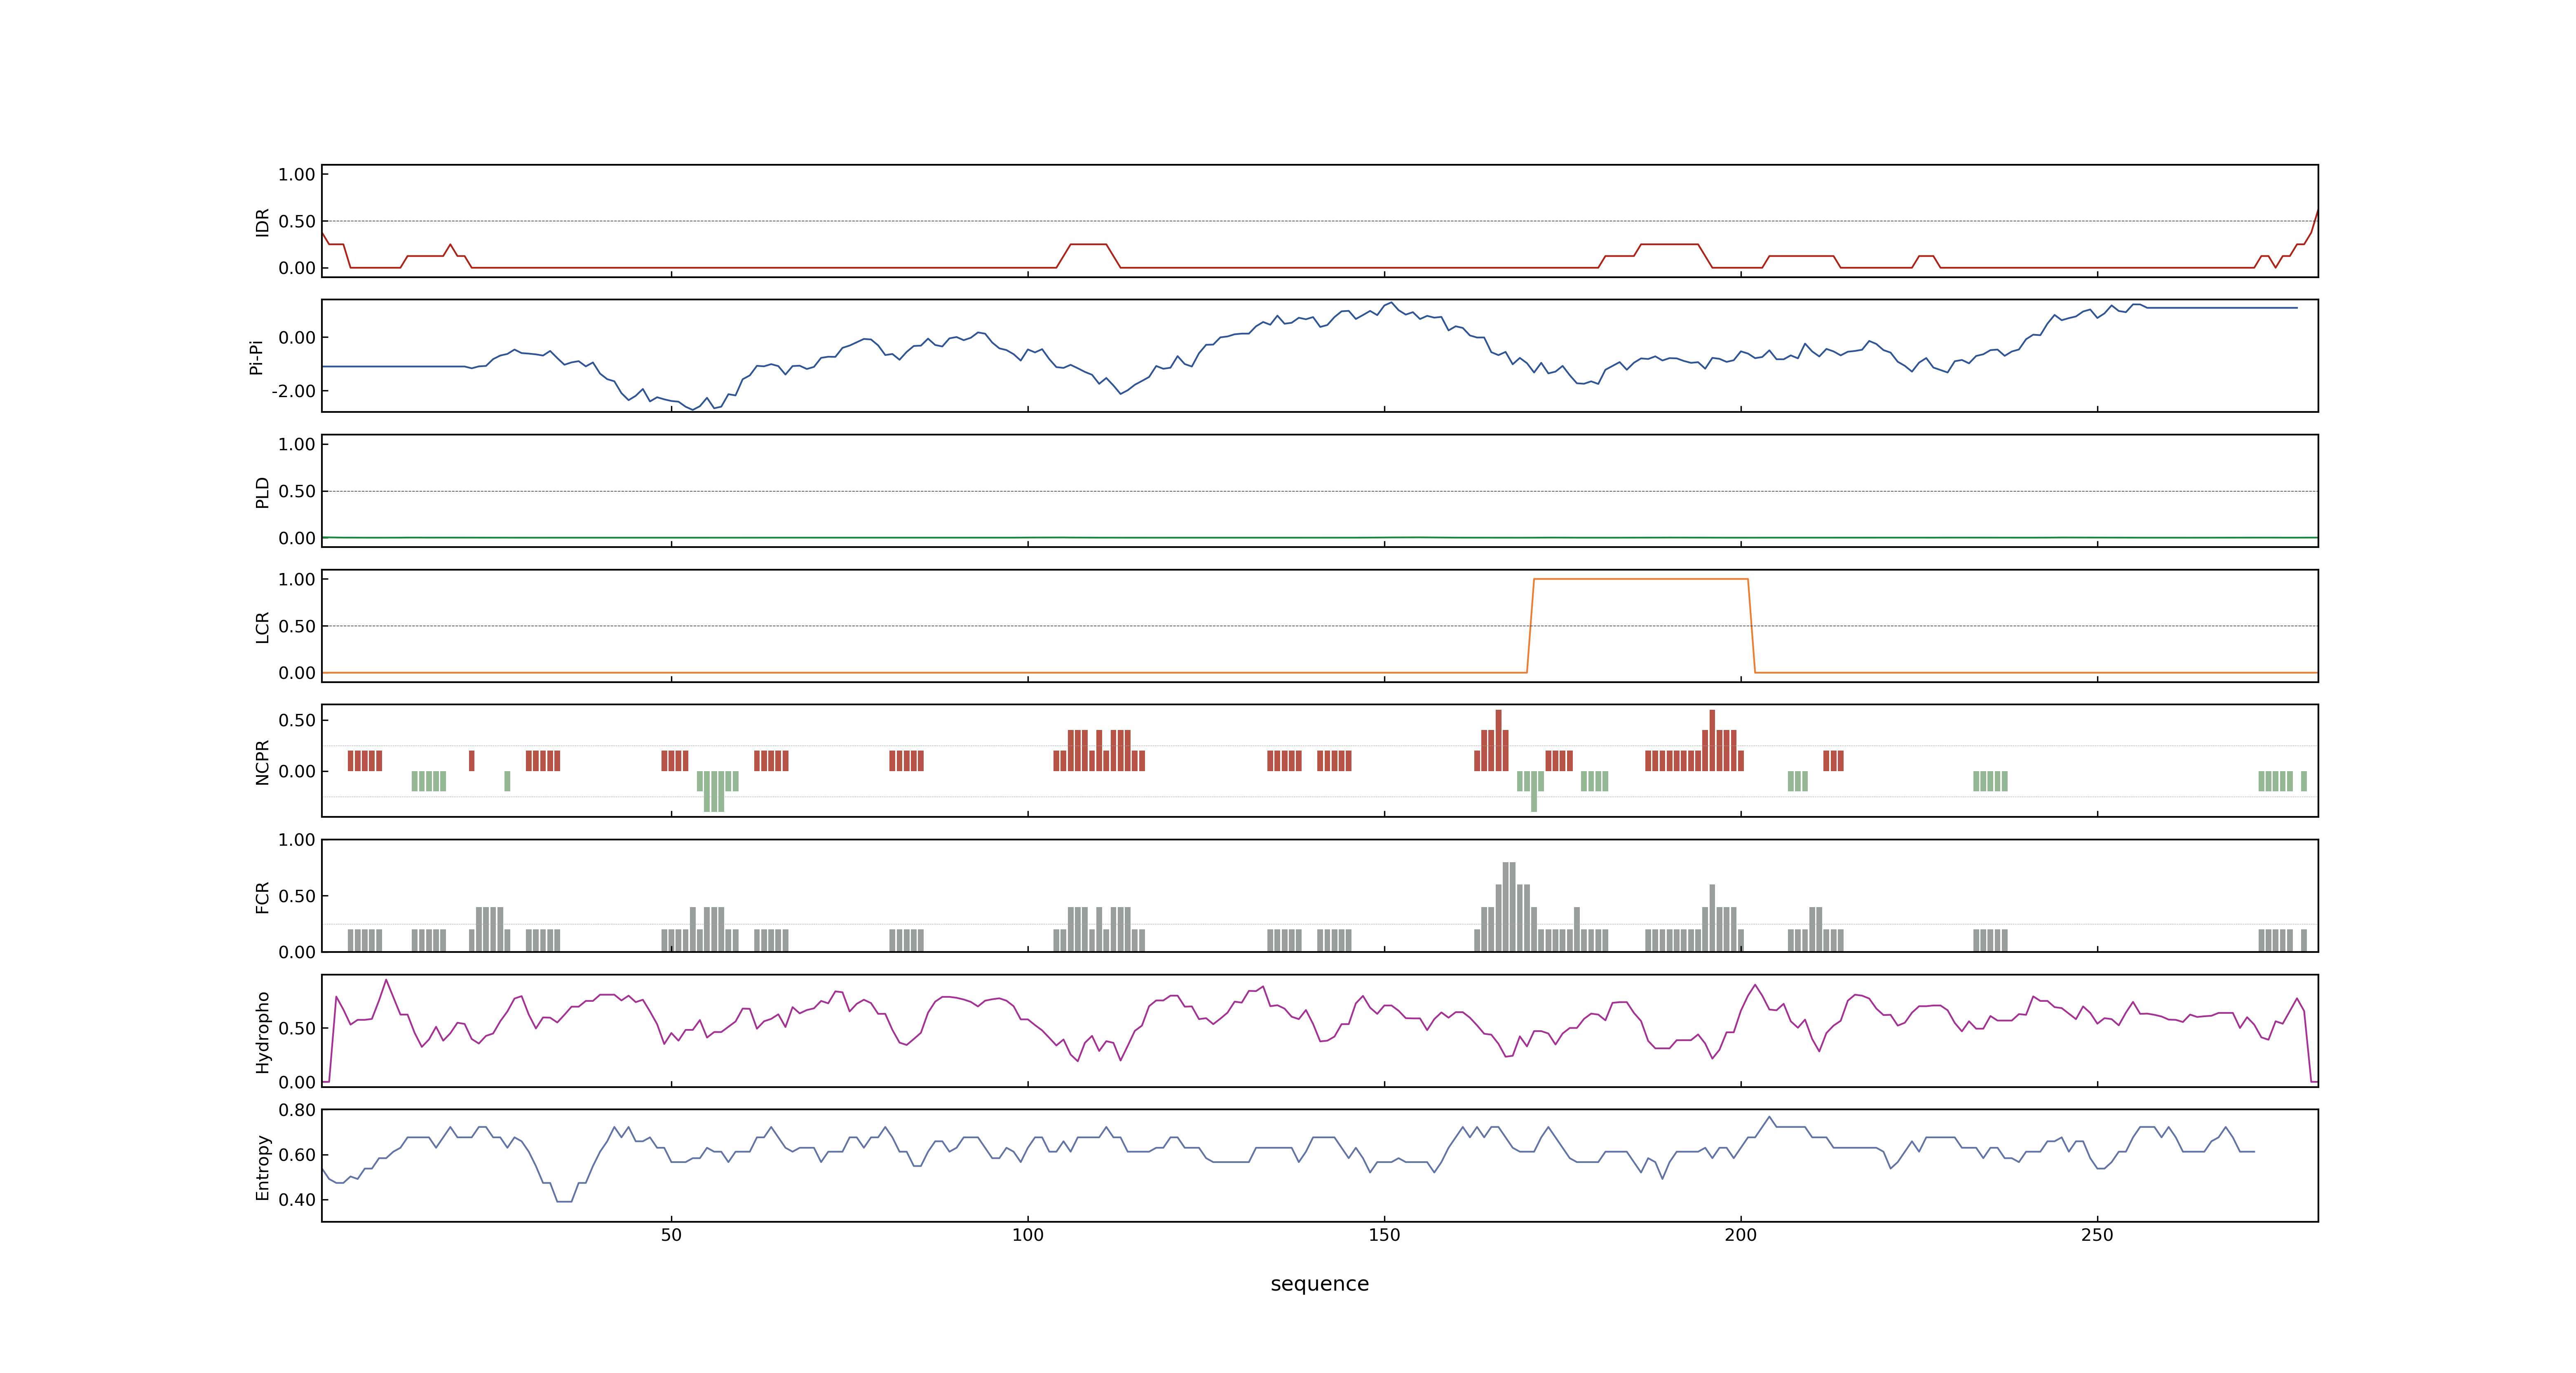
Task: Select x-axis tick label 150
Action: [x=1384, y=1235]
